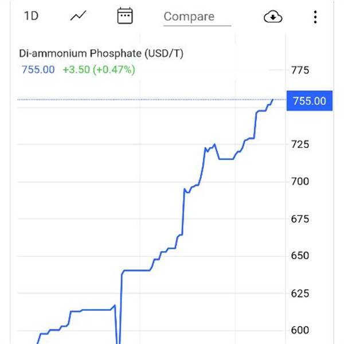Click the 600 axis price label
344x344 pixels.
(x=300, y=330)
